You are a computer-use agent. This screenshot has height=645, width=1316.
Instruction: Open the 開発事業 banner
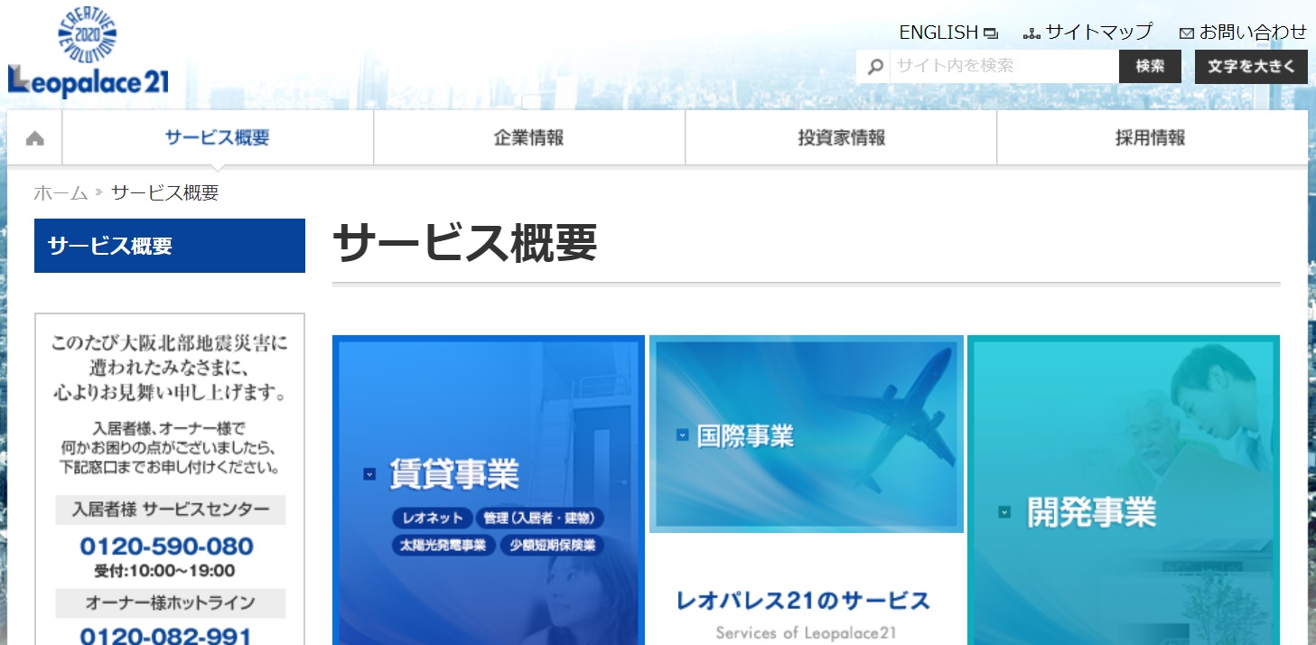(1124, 491)
